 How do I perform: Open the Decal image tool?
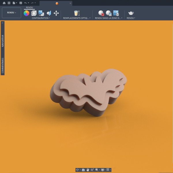point(41,13)
